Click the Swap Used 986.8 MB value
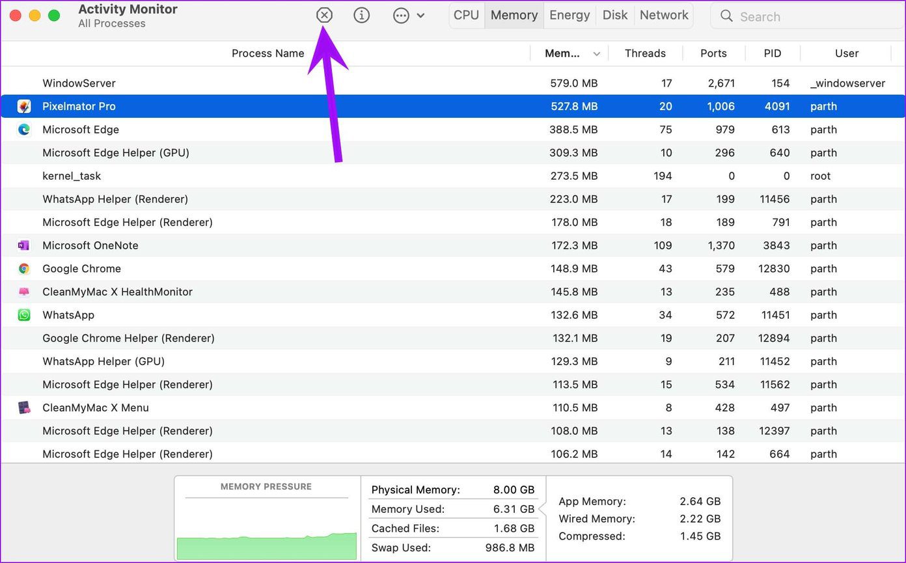 click(x=510, y=548)
